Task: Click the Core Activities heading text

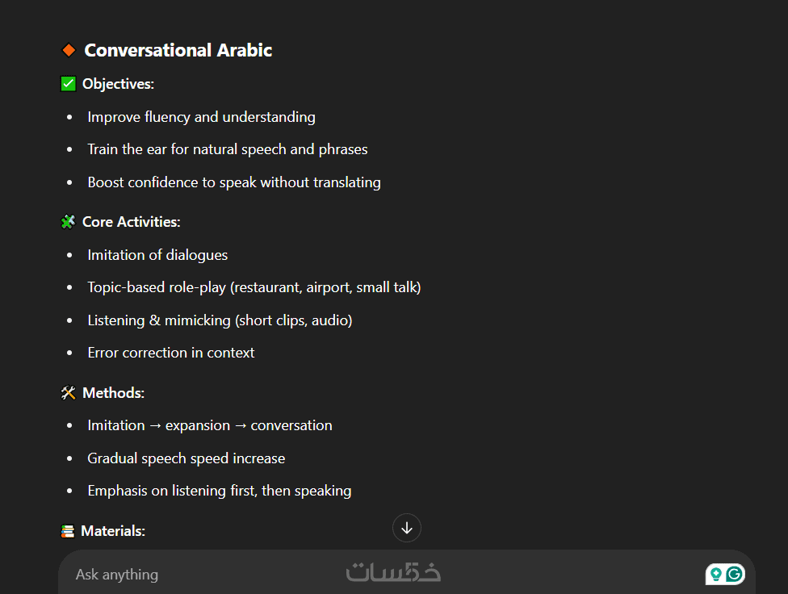Action: pos(131,222)
